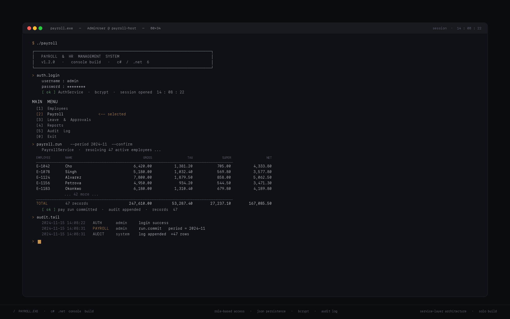Click json persistence in footer
The width and height of the screenshot is (510, 319).
coord(271,311)
